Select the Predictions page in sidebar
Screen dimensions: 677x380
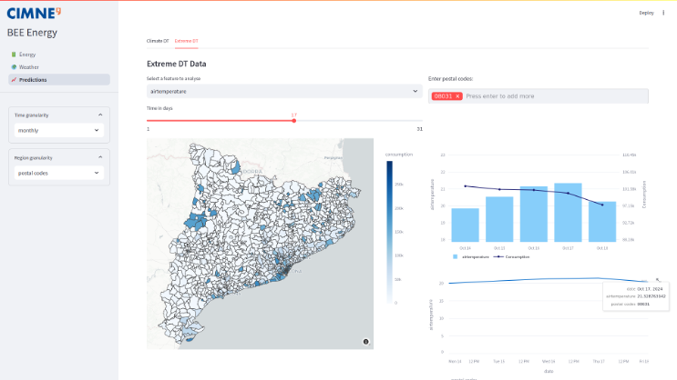[33, 79]
